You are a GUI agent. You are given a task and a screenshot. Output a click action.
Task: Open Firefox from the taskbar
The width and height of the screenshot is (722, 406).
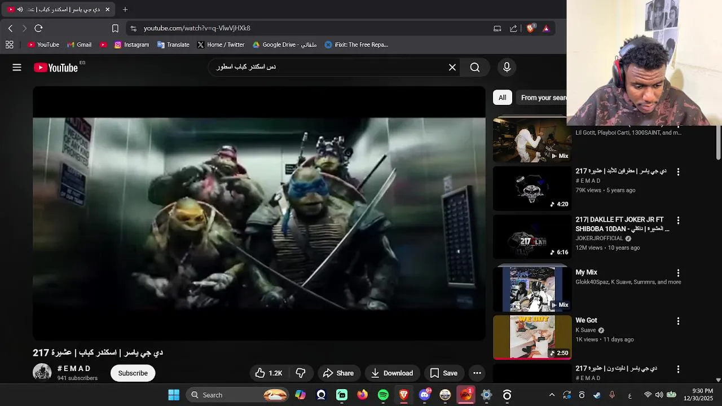click(362, 395)
